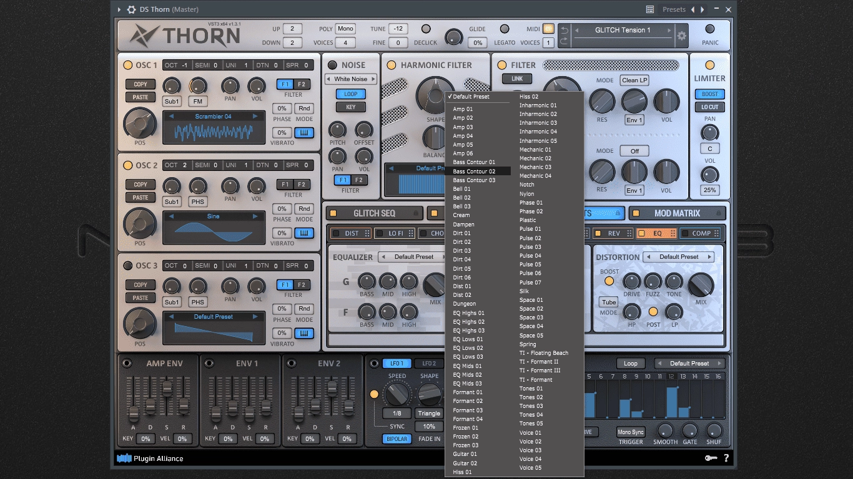Click the ENV 2 view icon
The height and width of the screenshot is (479, 853).
292,364
